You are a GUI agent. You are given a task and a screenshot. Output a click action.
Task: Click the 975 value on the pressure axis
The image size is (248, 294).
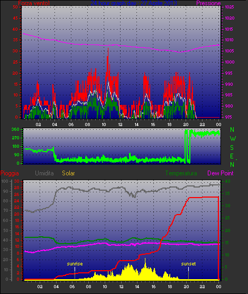tap(229, 117)
